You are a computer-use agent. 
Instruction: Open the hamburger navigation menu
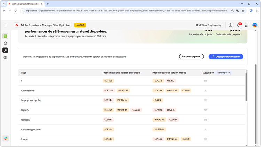pyautogui.click(x=6, y=25)
